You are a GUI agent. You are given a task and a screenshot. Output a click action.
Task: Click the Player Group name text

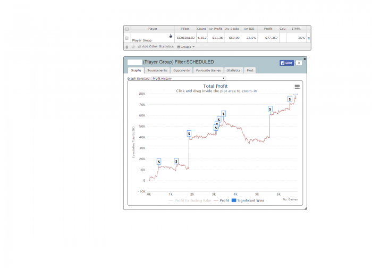[x=142, y=40]
